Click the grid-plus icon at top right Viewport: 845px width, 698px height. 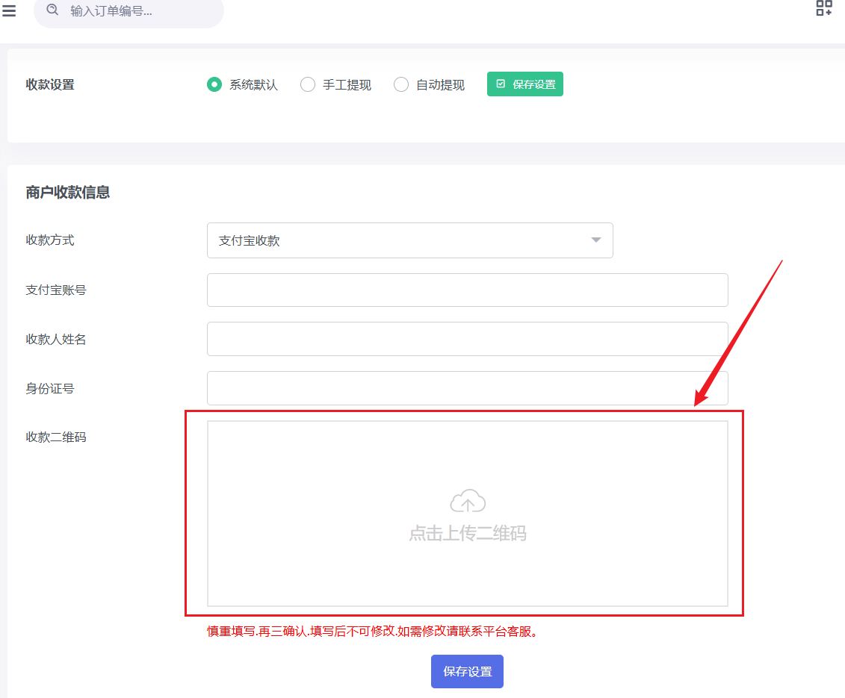click(x=823, y=8)
